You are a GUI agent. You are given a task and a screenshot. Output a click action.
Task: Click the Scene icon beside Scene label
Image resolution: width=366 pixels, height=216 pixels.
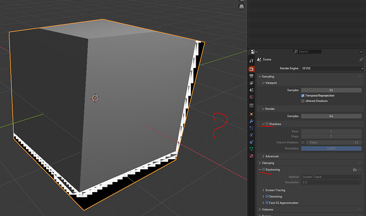[259, 59]
